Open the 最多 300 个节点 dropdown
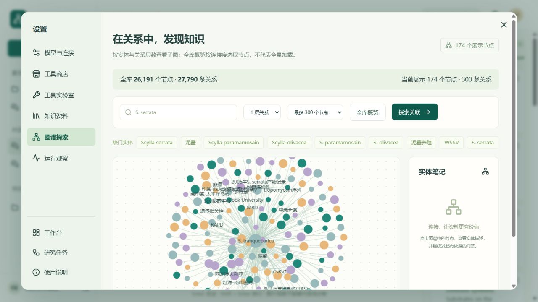This screenshot has width=538, height=302. click(x=315, y=112)
